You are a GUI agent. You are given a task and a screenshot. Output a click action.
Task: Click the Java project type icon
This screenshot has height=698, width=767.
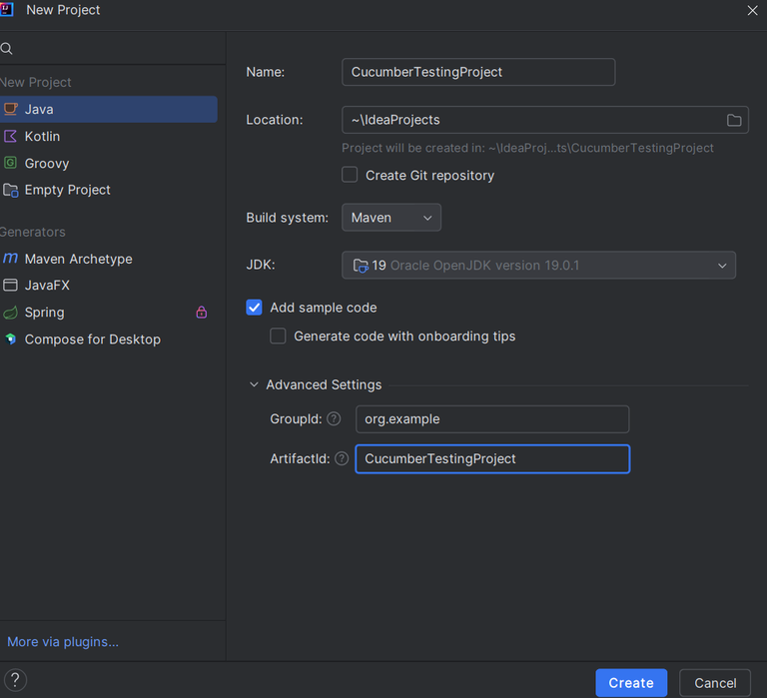[x=11, y=109]
